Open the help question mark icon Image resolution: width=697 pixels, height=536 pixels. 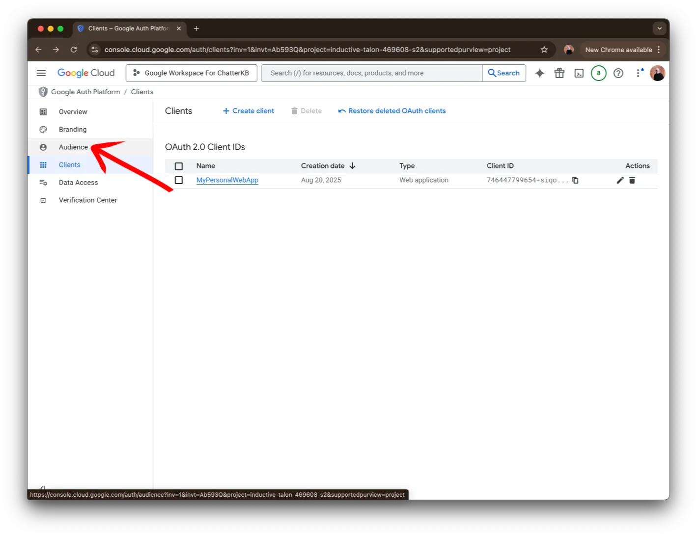[618, 73]
